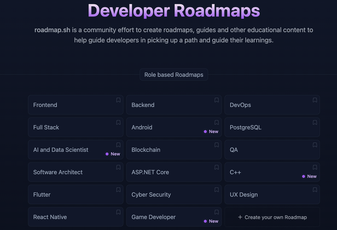Bookmark the Android roadmap
337x230 pixels.
216,122
